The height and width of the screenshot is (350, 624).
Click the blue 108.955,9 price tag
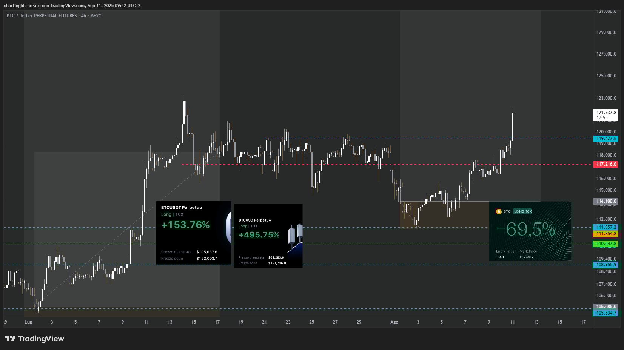tap(606, 265)
